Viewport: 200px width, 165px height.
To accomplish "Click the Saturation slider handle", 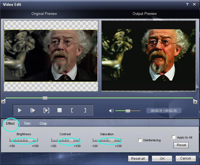I will [x=112, y=141].
